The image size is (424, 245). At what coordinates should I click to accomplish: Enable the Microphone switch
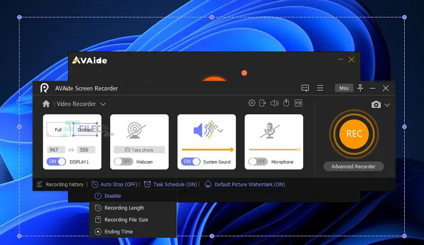[258, 161]
